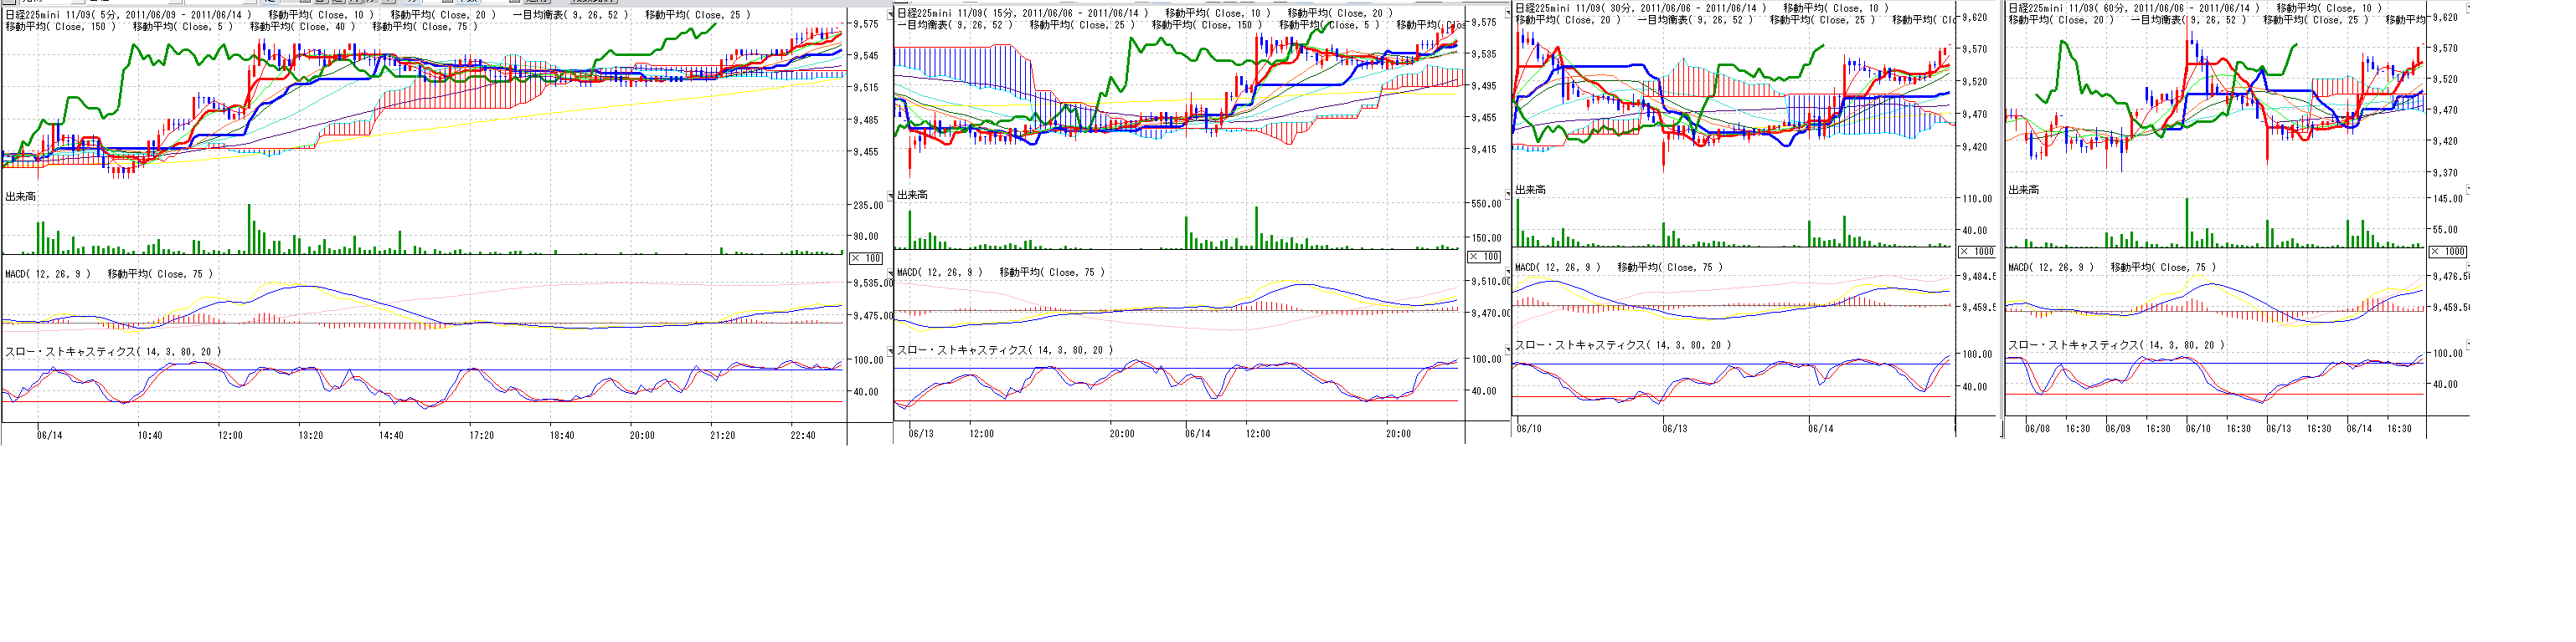Click the 10:40 time marker on 5-minute chart

[150, 436]
